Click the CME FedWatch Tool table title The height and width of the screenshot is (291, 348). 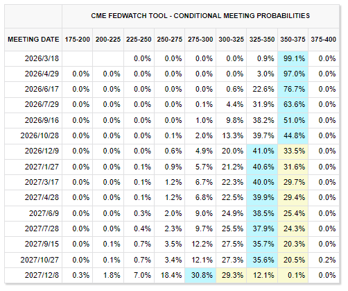pyautogui.click(x=200, y=16)
